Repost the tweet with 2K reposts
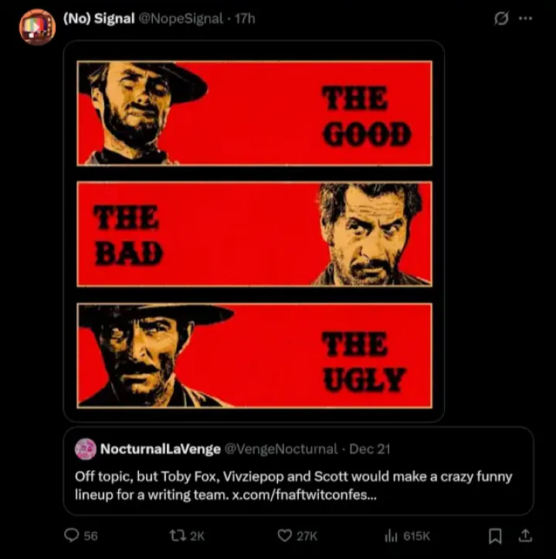This screenshot has height=559, width=556. (176, 535)
